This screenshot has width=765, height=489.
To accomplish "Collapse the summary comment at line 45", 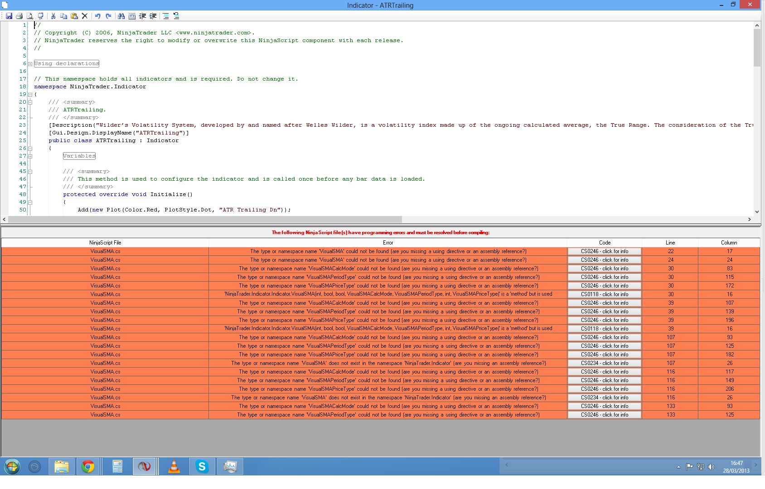I will click(x=30, y=172).
